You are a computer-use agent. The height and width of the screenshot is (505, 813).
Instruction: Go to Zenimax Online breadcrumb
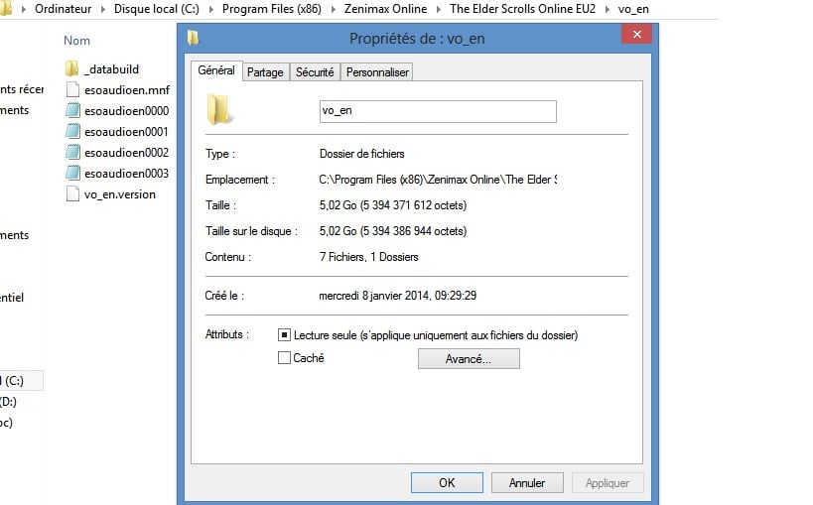[x=386, y=9]
